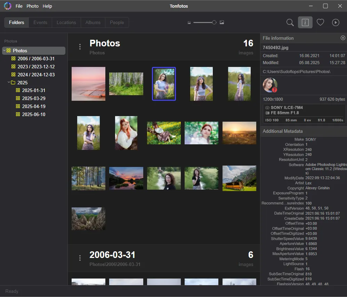Start slideshow with the play icon
Image resolution: width=347 pixels, height=297 pixels.
[336, 22]
